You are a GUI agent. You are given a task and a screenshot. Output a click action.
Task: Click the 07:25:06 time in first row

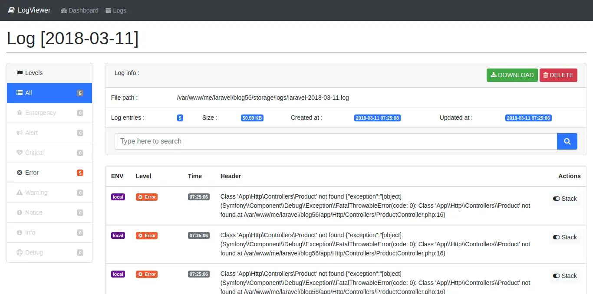[x=199, y=197]
